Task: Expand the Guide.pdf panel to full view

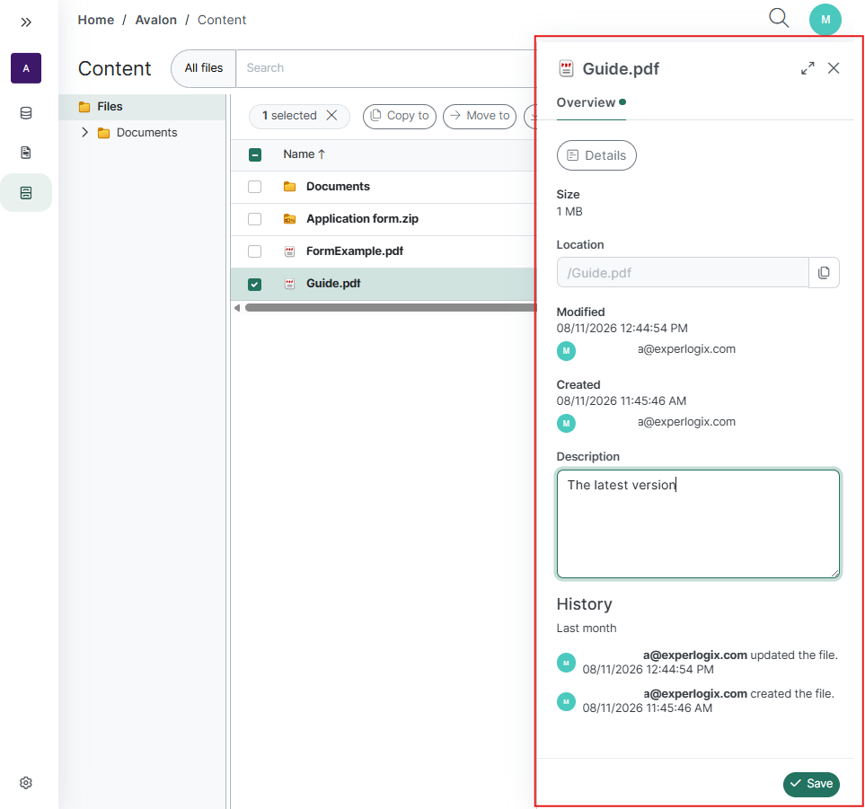Action: [x=808, y=68]
